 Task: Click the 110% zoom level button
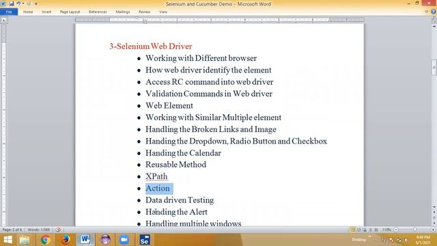(386, 230)
